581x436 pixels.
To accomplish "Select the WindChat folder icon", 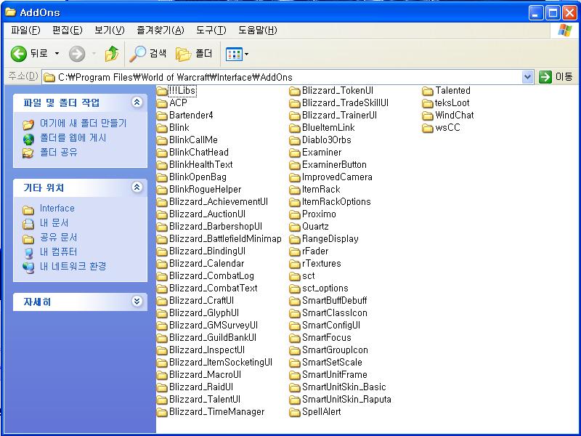I will coord(428,116).
